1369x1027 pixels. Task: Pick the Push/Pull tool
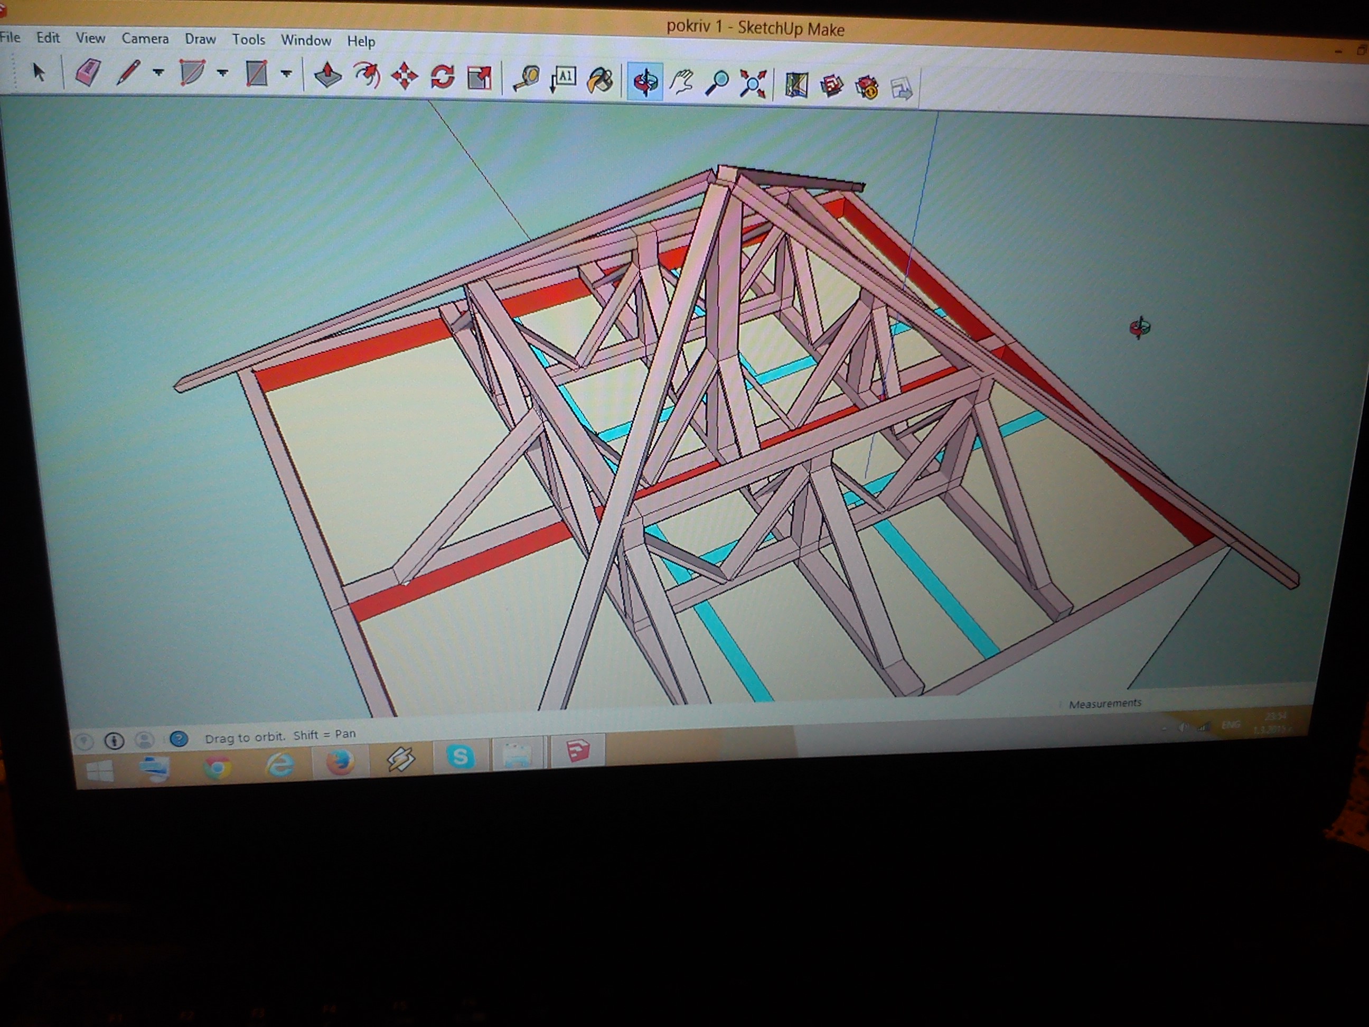(x=327, y=76)
